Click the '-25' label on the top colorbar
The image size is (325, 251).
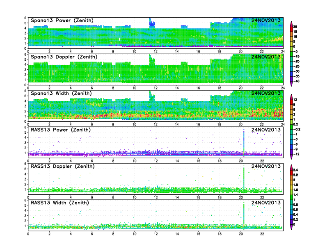pyautogui.click(x=296, y=66)
